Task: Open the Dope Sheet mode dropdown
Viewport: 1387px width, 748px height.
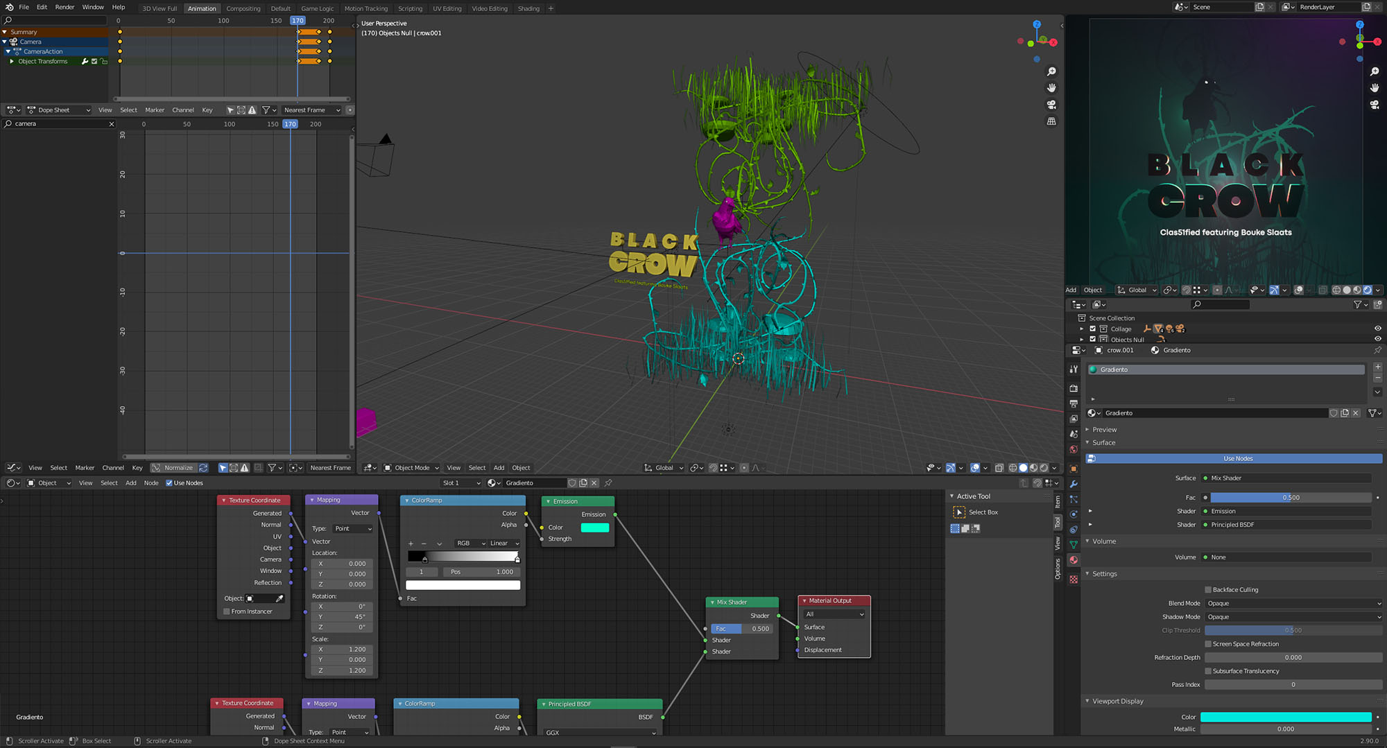Action: 59,110
